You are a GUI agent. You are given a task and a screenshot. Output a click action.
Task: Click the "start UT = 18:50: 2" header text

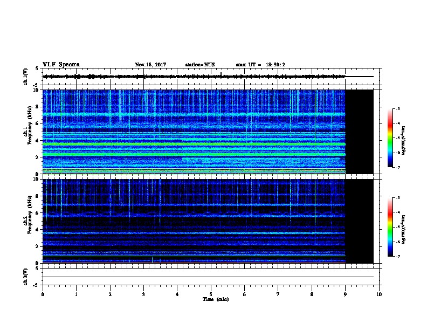(260, 65)
